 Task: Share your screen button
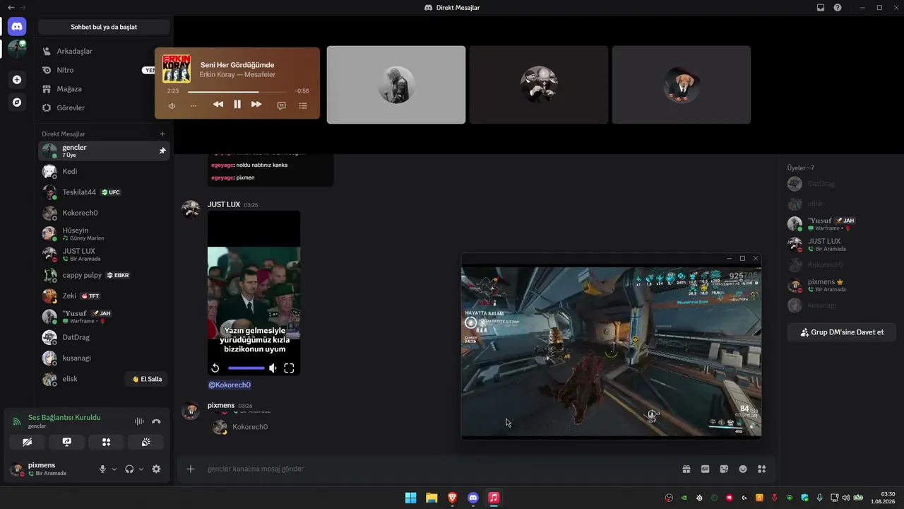[x=67, y=442]
